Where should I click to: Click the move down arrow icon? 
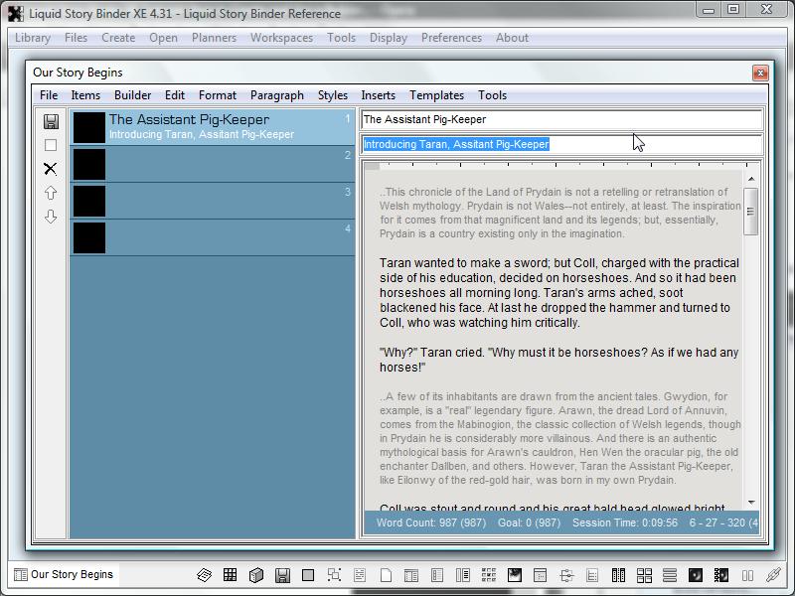click(51, 217)
